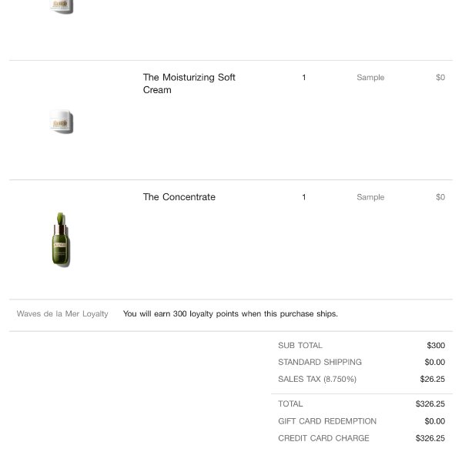Click the CREDIT CARD CHARGE amount
The image size is (462, 462).
(x=430, y=438)
